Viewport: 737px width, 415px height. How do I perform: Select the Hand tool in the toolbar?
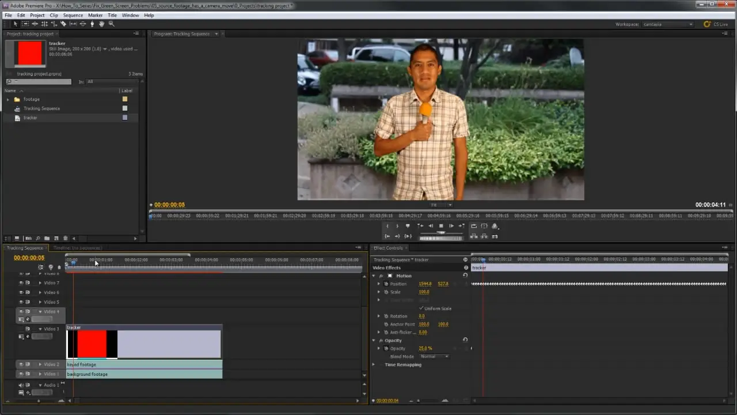102,24
